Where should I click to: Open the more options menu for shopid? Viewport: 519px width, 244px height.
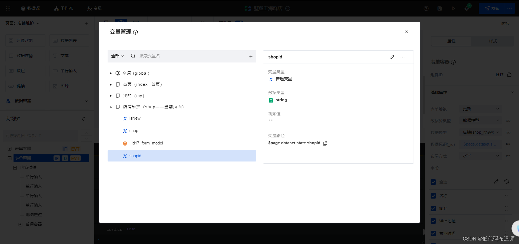pos(402,57)
